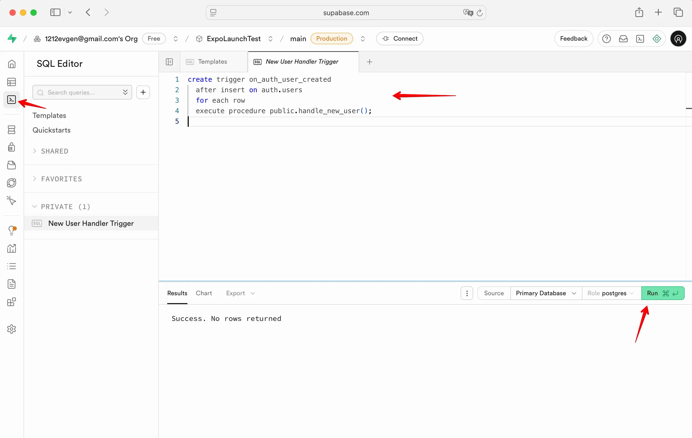Open the 1212evgen@gmail.com's Org link
This screenshot has width=692, height=438.
tap(91, 39)
